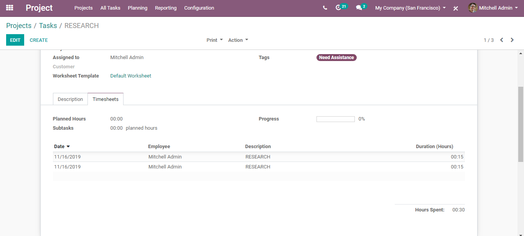
Task: Click RESEARCH breadcrumb title
Action: [82, 26]
